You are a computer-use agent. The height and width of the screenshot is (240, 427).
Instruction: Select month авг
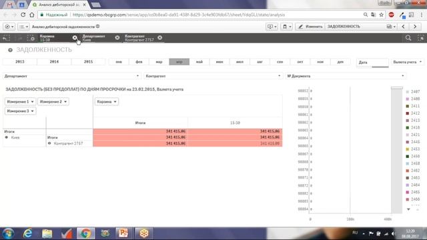(260, 62)
